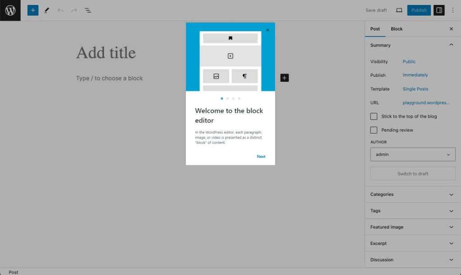The width and height of the screenshot is (461, 275).
Task: Click the Redo arrow icon
Action: (74, 10)
